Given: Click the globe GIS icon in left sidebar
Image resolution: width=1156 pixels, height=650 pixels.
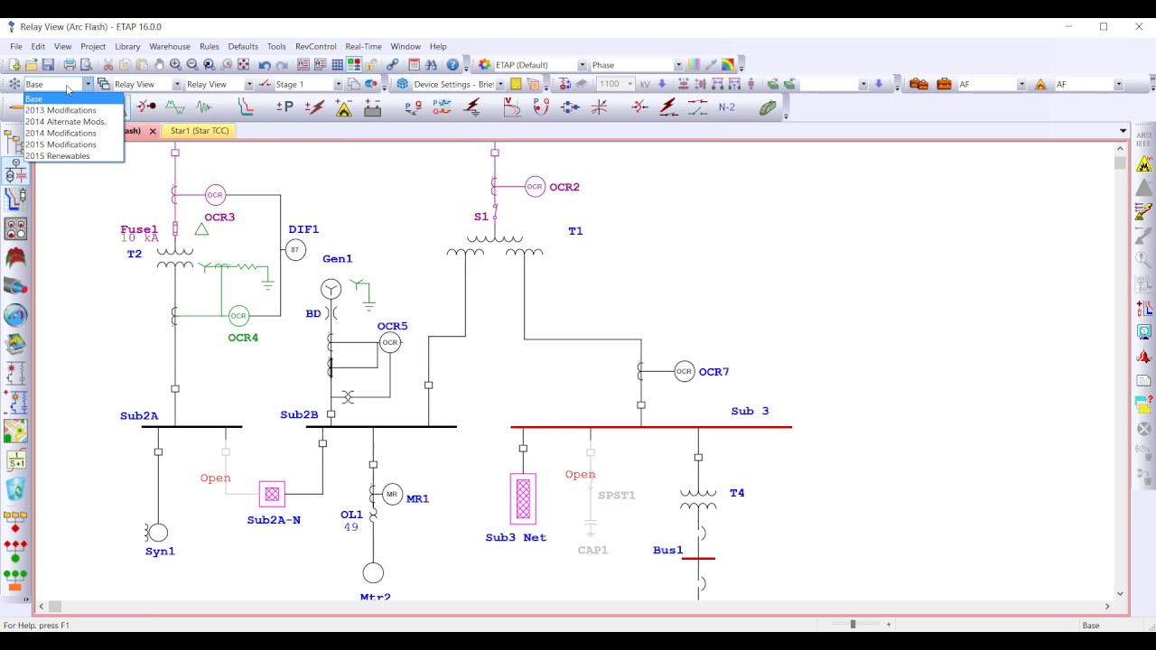Looking at the screenshot, I should point(15,315).
